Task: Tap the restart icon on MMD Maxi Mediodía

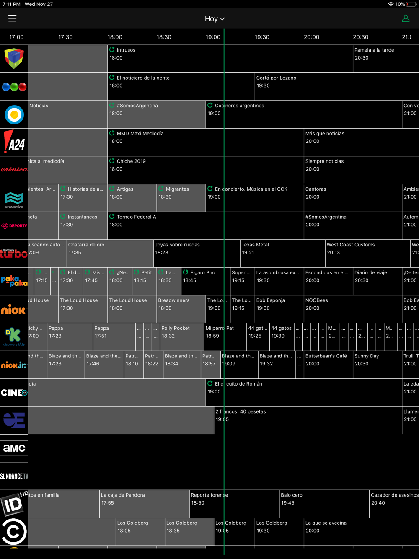Action: pyautogui.click(x=112, y=133)
